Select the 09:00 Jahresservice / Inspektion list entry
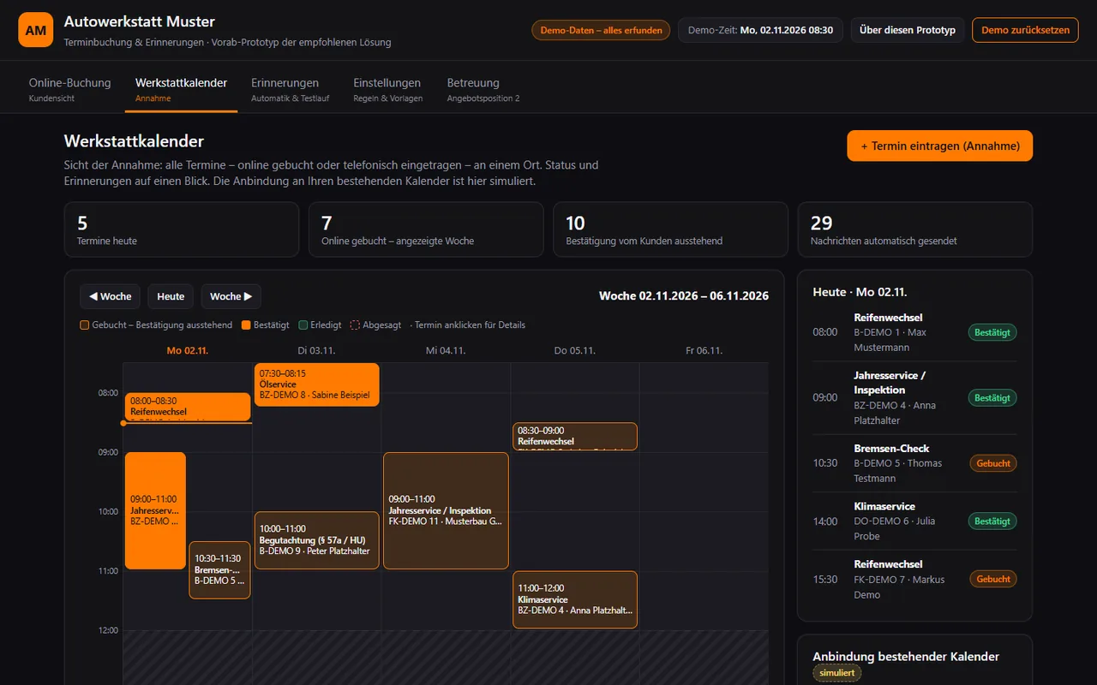Image resolution: width=1097 pixels, height=685 pixels. 915,398
